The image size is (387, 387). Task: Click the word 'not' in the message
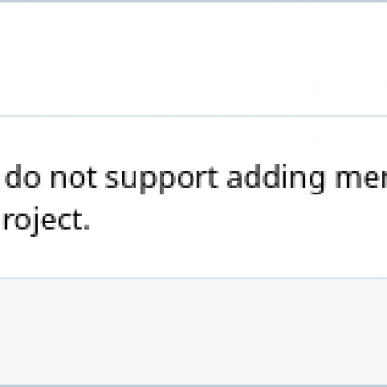(74, 178)
